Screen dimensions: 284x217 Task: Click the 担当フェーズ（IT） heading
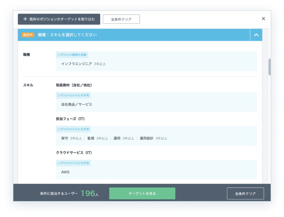pos(70,119)
